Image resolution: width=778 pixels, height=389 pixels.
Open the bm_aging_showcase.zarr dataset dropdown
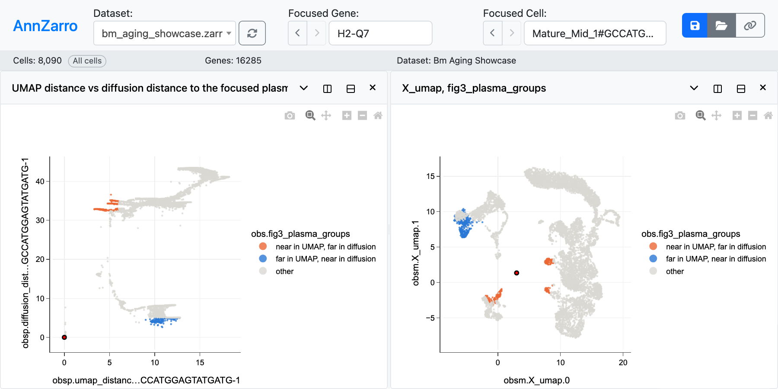coord(165,33)
